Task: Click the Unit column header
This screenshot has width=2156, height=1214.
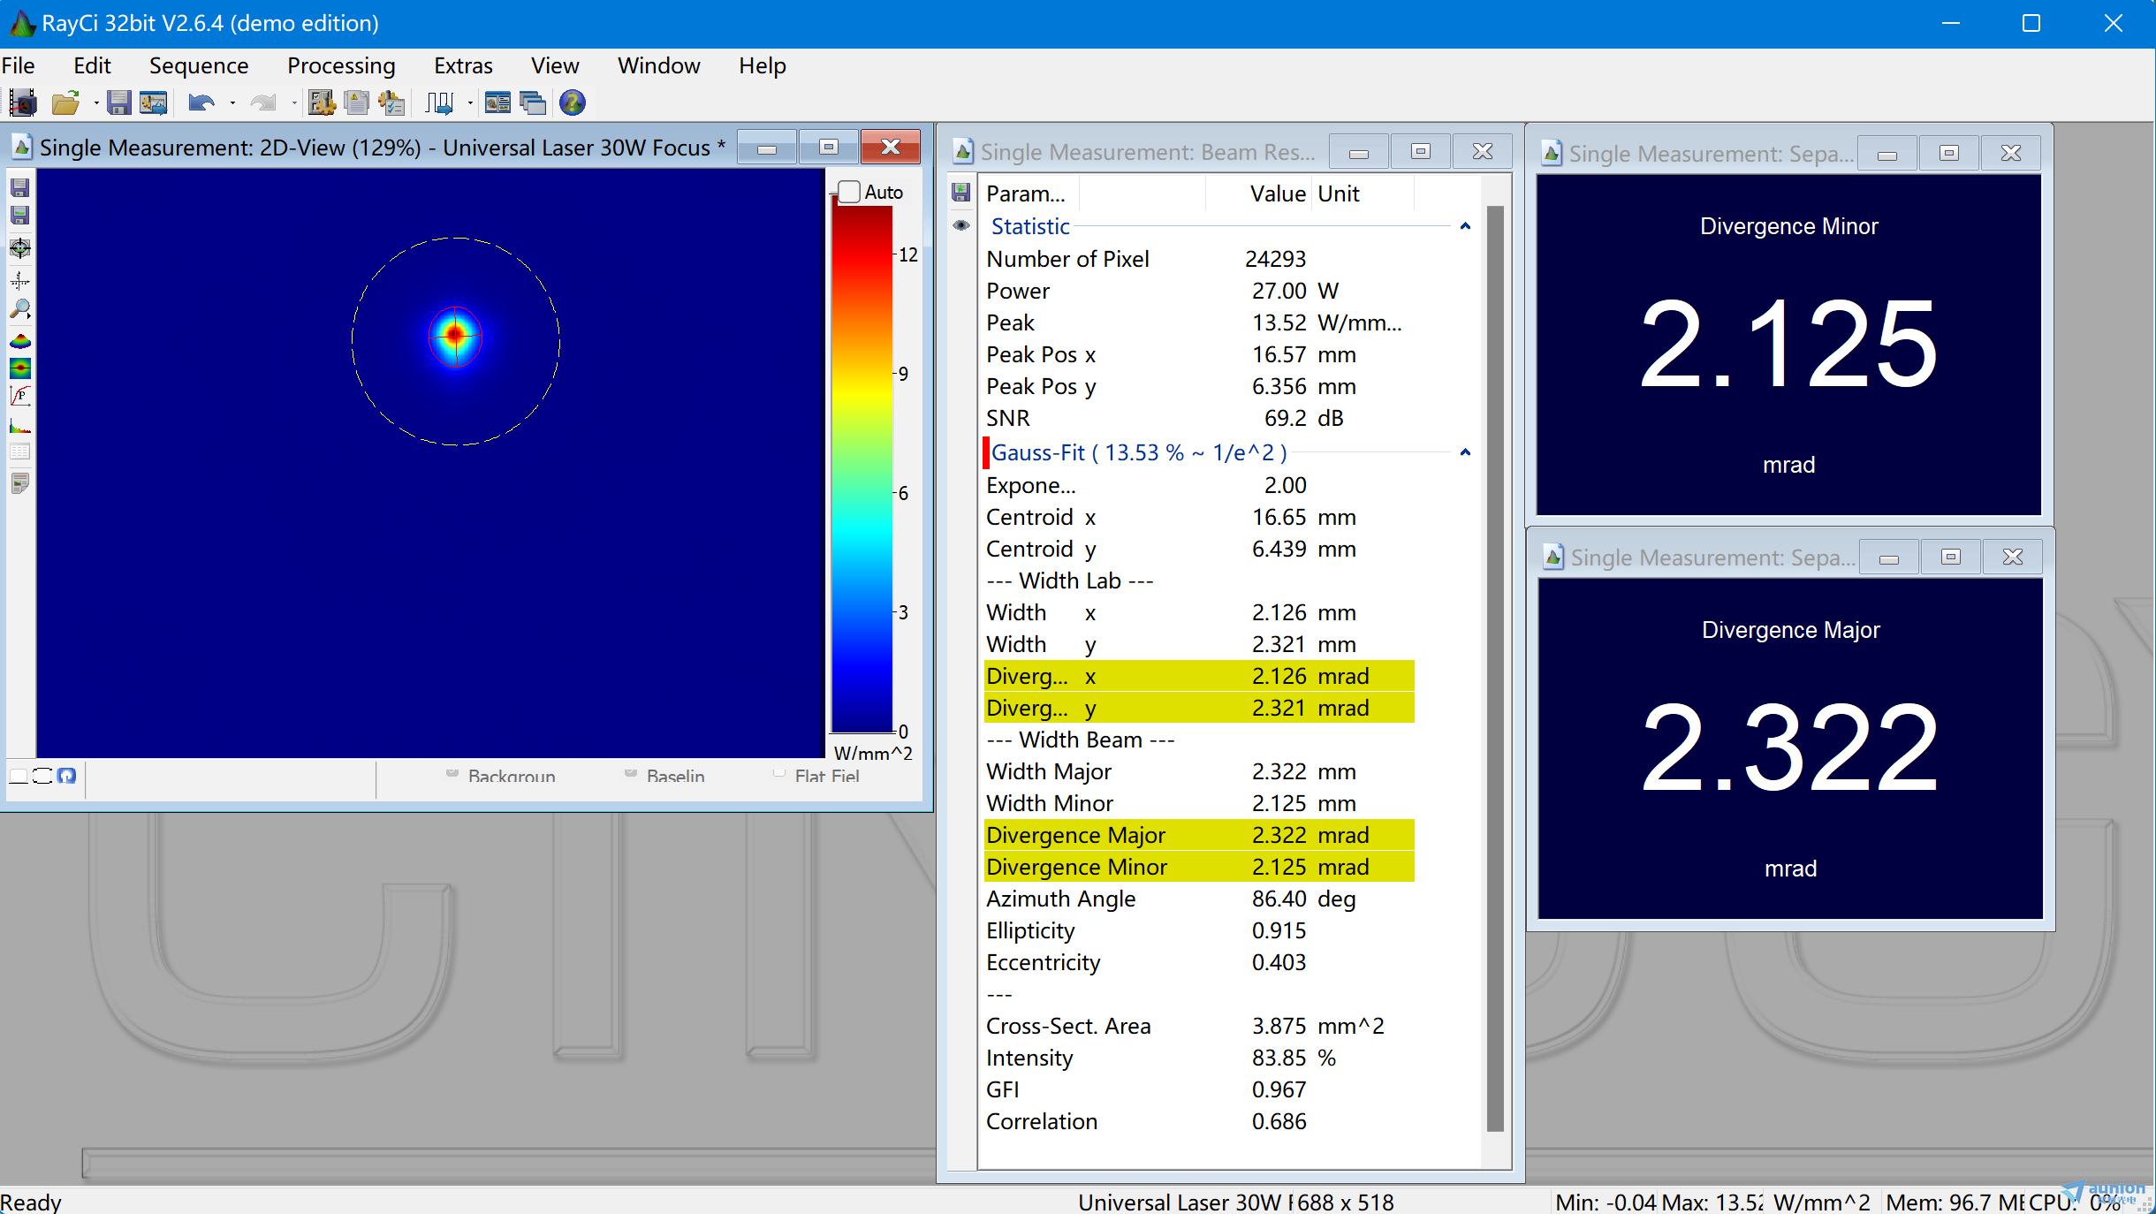Action: (x=1363, y=193)
